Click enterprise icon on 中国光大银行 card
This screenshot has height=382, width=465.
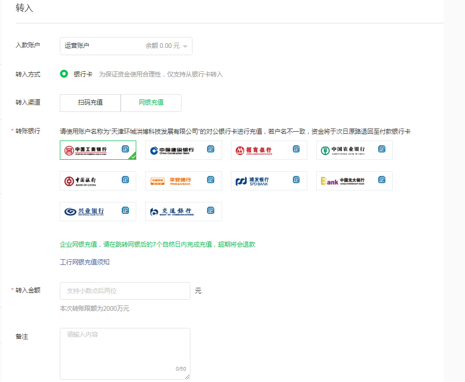(382, 180)
